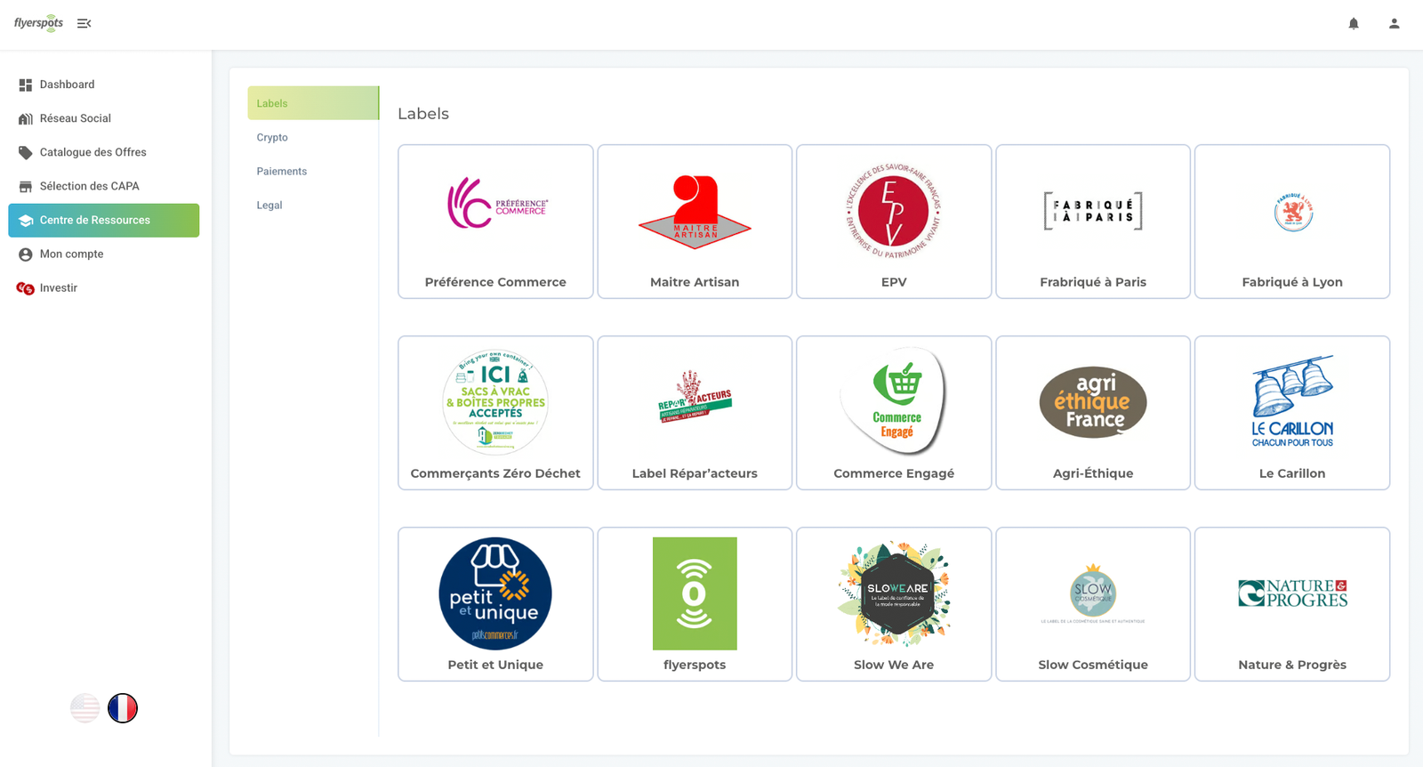Click the Mon compte person icon
This screenshot has height=767, width=1423.
(26, 254)
